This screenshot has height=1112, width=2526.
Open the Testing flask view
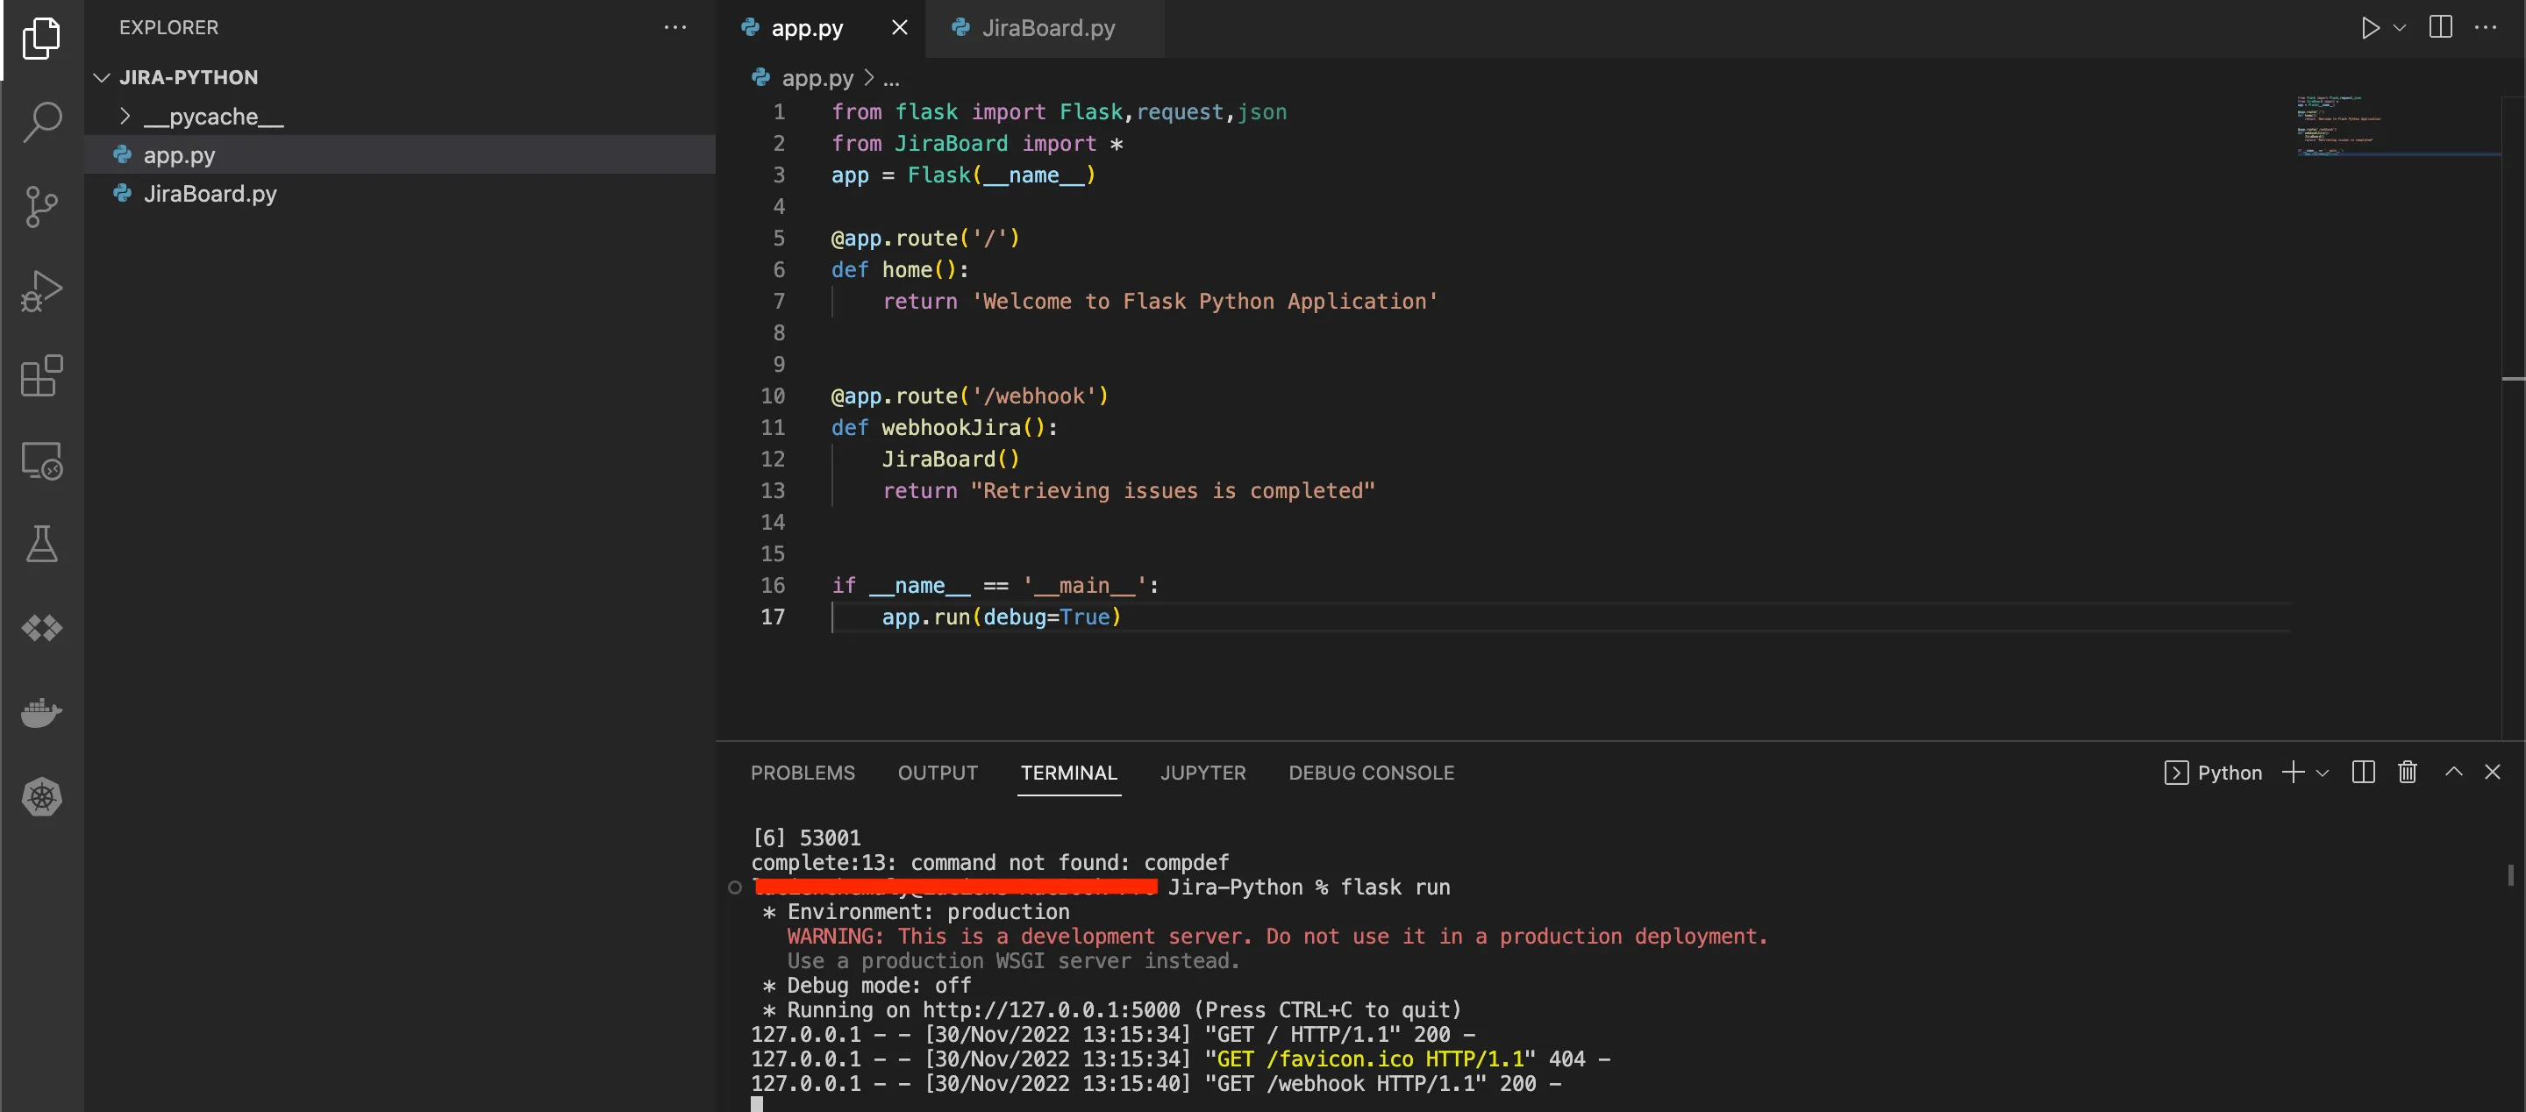(x=41, y=545)
